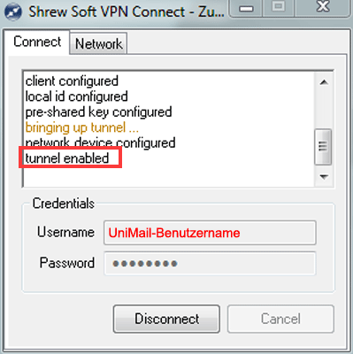Close the Shrew Soft VPN Connect window
Screen dimensions: 353x354
click(323, 7)
